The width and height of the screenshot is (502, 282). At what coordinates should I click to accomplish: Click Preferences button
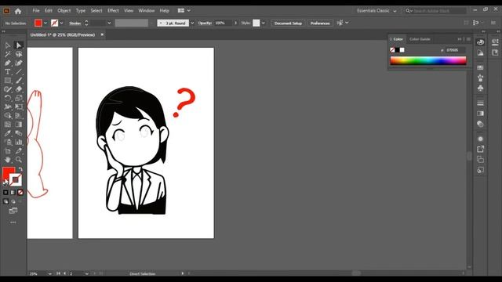click(320, 23)
